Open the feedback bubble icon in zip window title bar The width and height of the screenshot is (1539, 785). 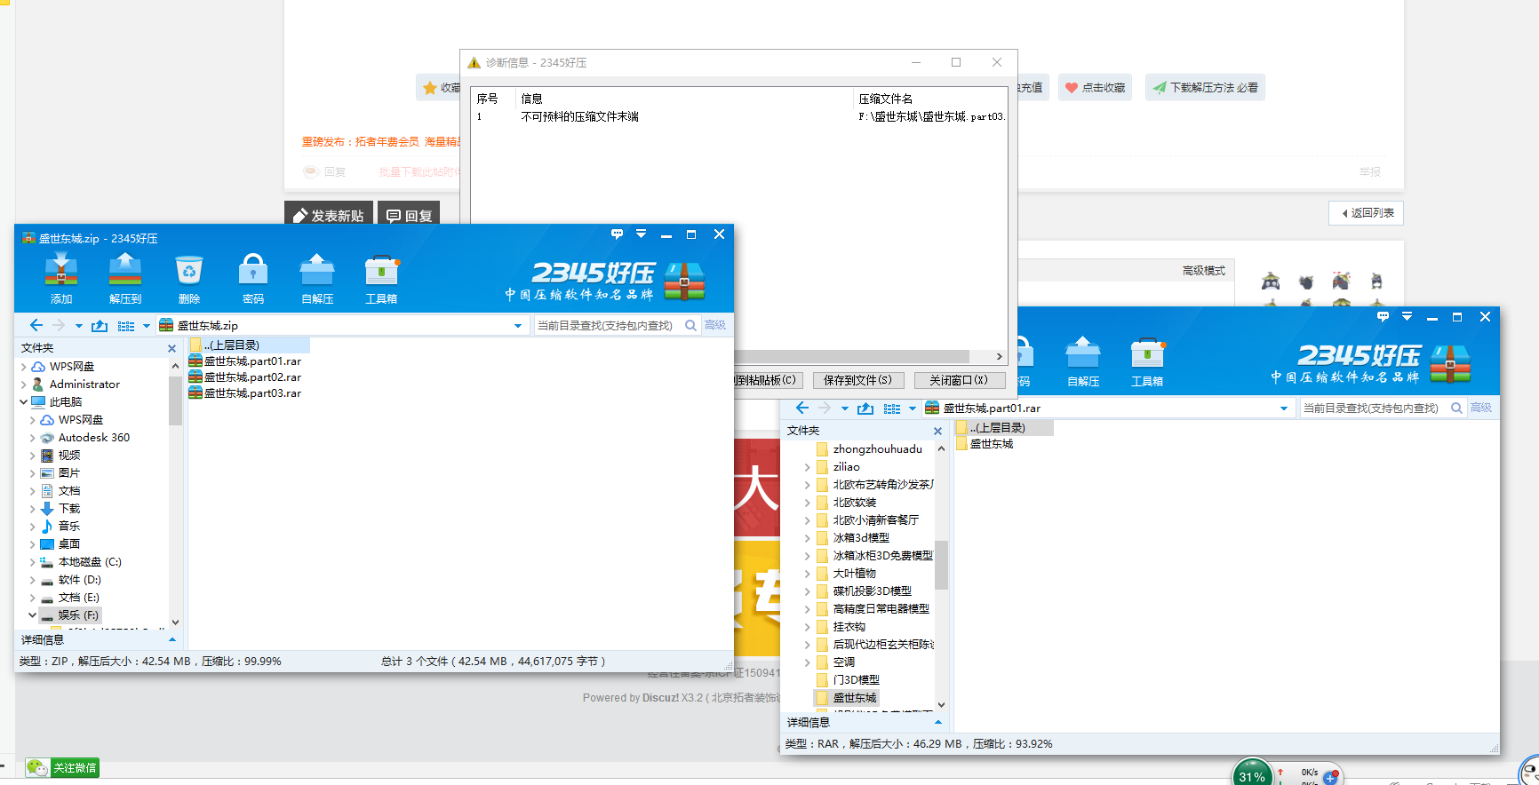point(617,234)
